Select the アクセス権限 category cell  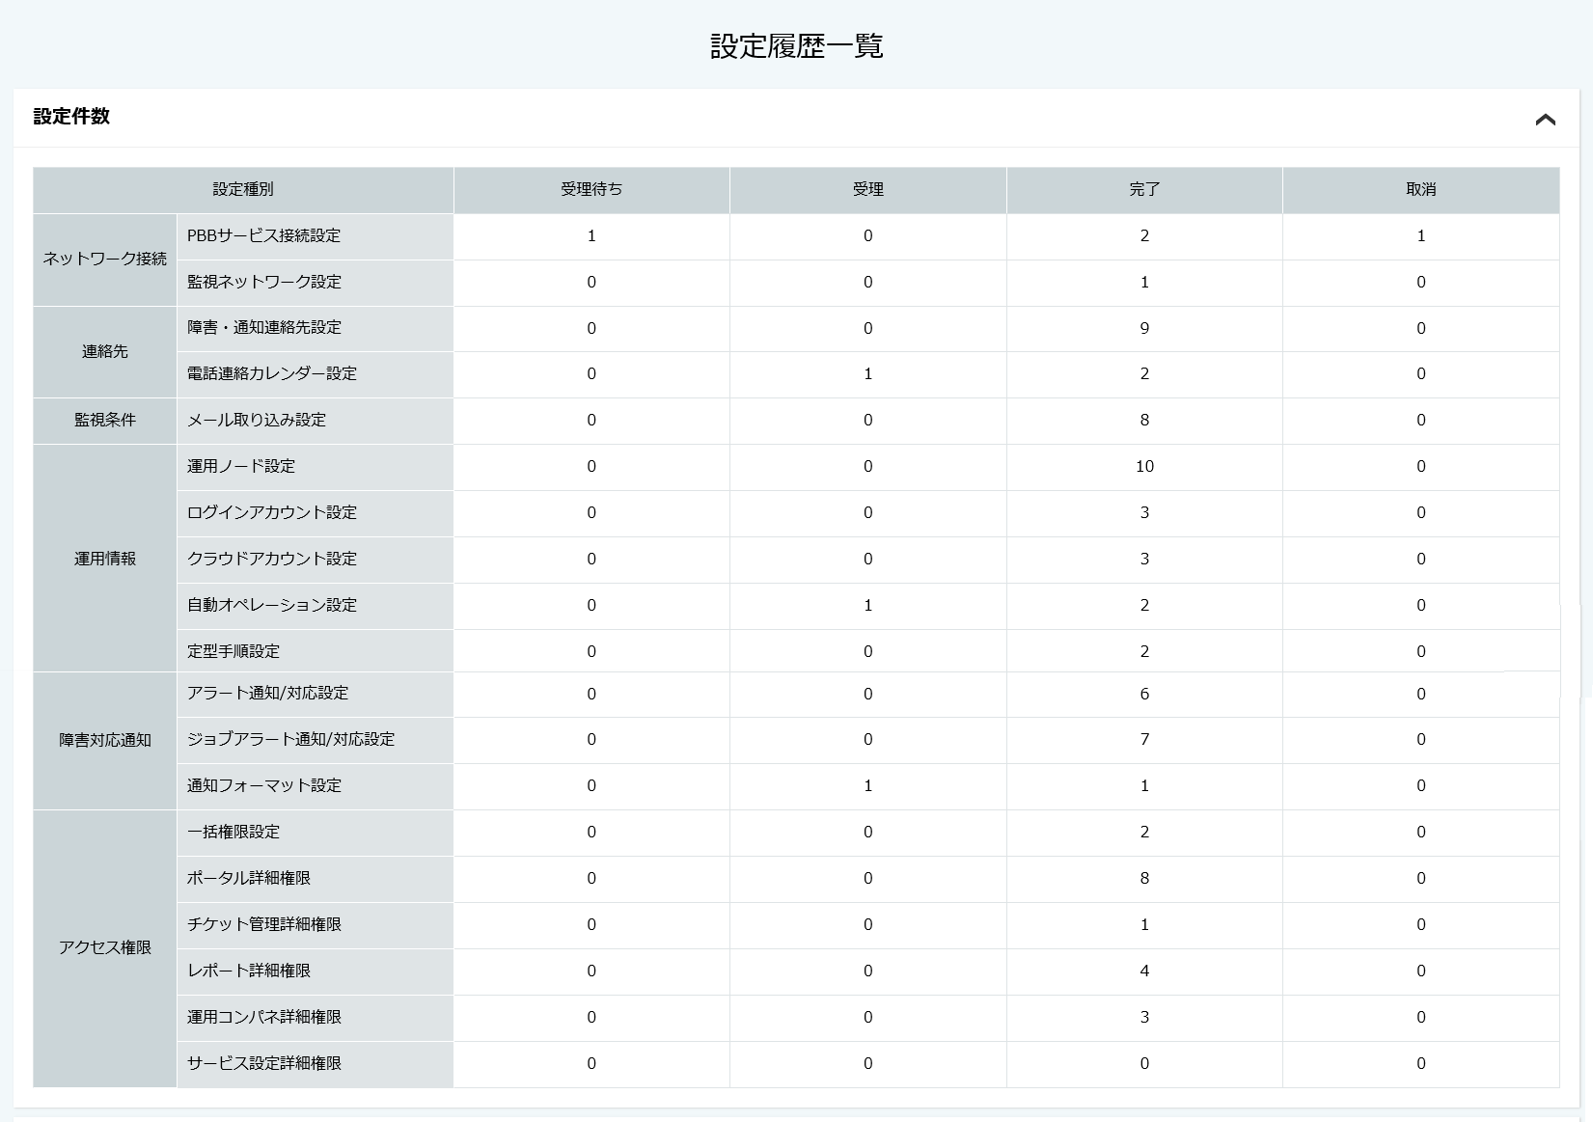click(105, 948)
